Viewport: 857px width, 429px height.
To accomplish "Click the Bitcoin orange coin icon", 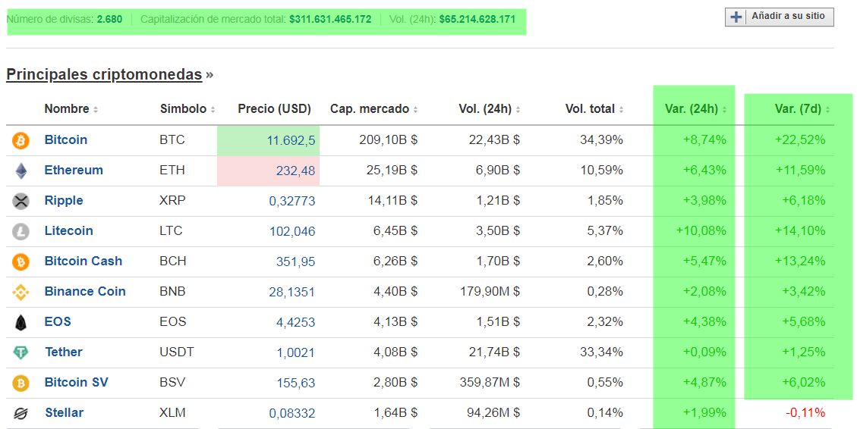I will pos(20,140).
